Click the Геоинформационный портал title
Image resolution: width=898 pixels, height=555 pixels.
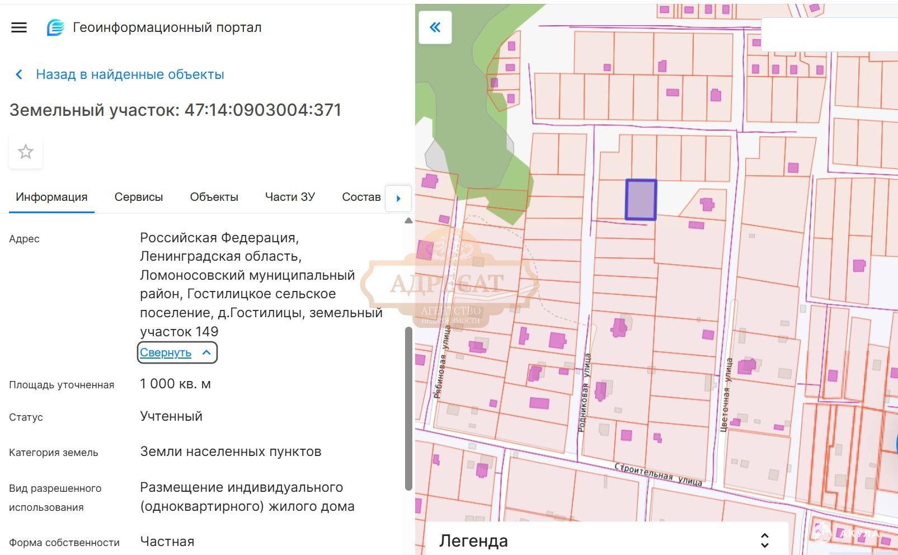[167, 27]
